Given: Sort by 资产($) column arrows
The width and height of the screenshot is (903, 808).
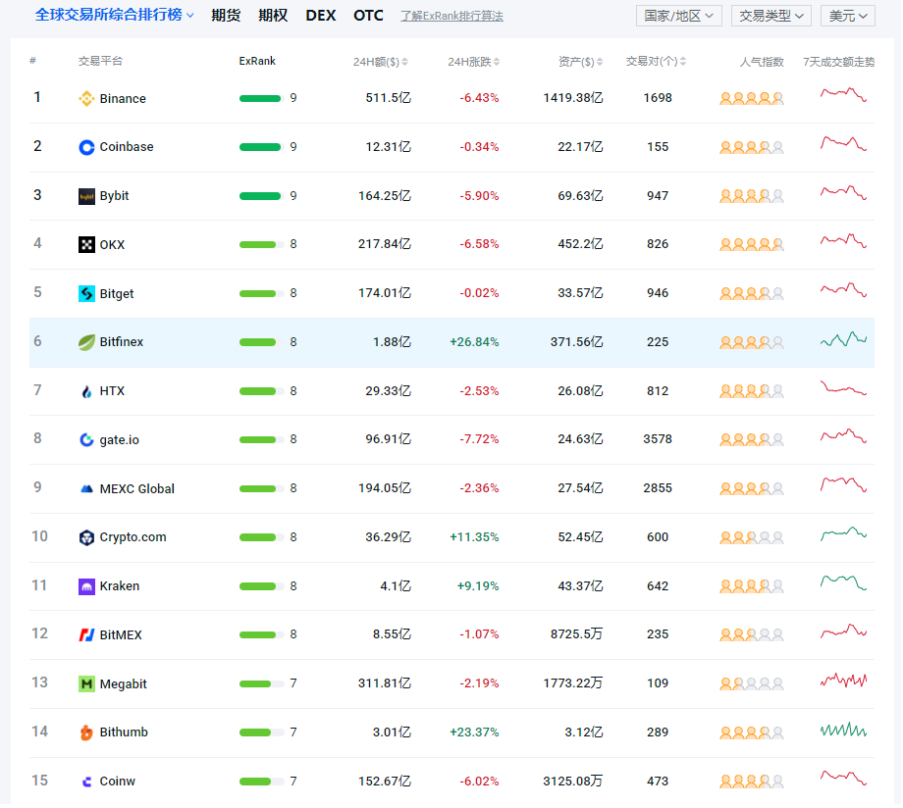Looking at the screenshot, I should [600, 62].
